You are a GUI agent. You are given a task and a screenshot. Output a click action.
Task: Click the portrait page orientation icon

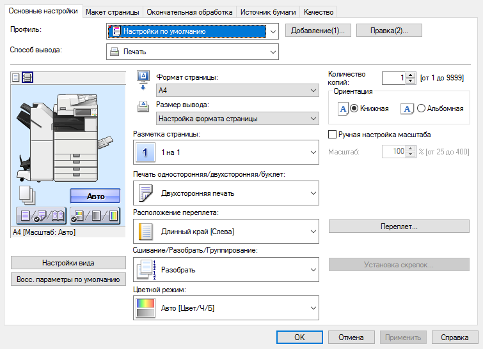(343, 108)
